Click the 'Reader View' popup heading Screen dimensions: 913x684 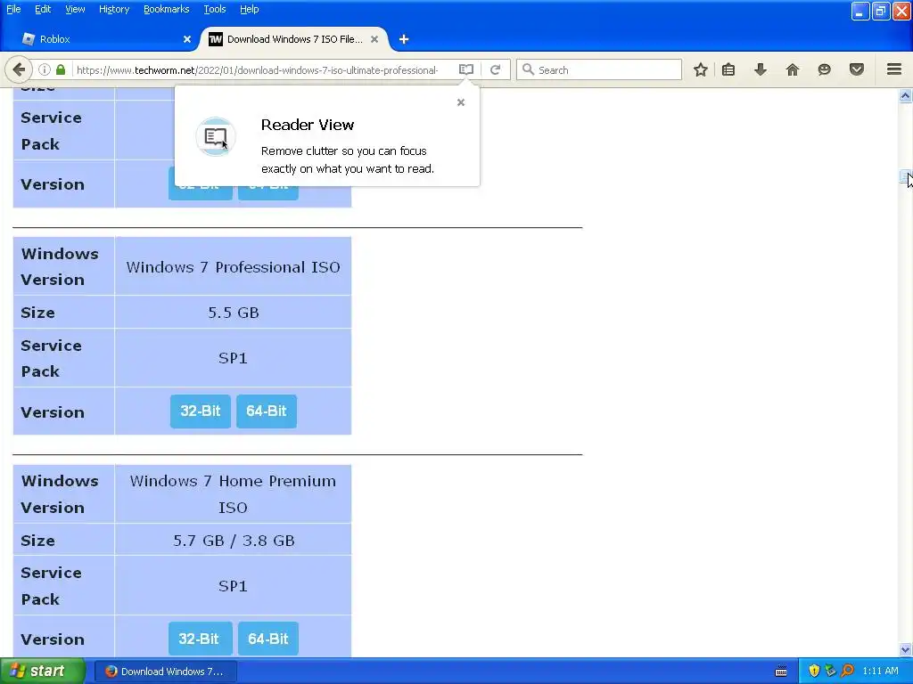[x=308, y=125]
